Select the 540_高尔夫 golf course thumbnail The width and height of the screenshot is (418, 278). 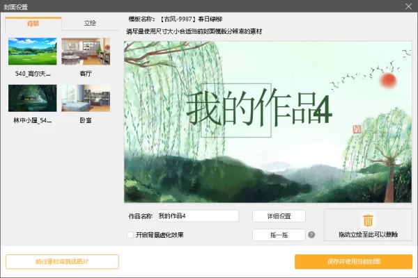33,51
